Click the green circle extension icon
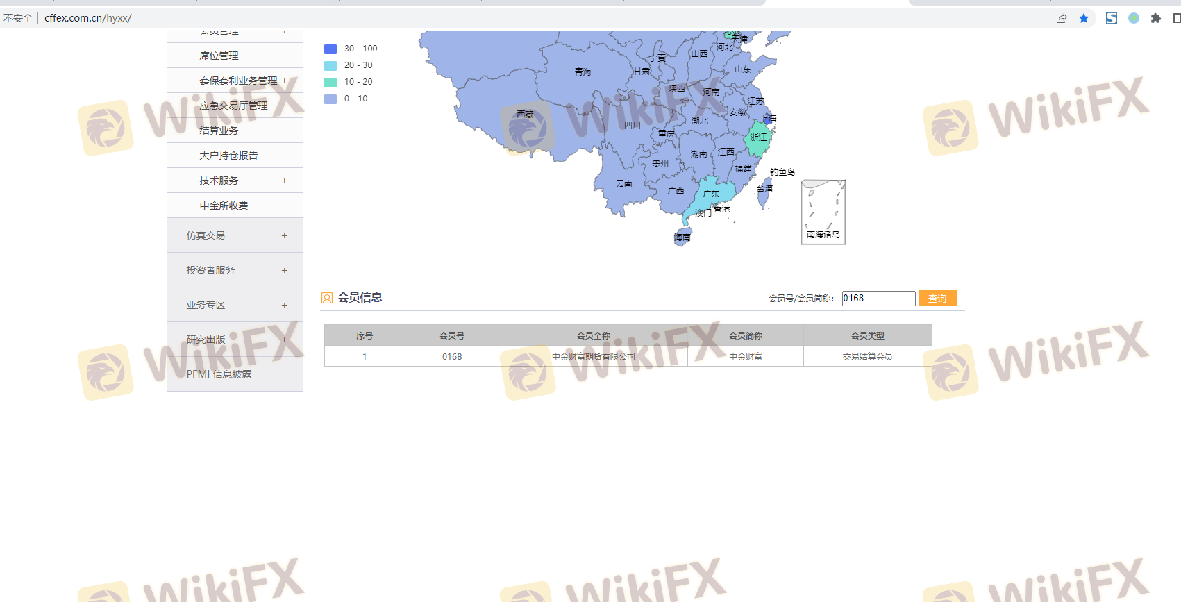The image size is (1181, 602). pos(1134,18)
